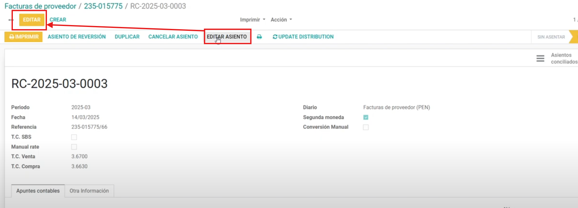Toggle the Segunda moneda checkbox
Image resolution: width=578 pixels, height=208 pixels.
pyautogui.click(x=366, y=117)
